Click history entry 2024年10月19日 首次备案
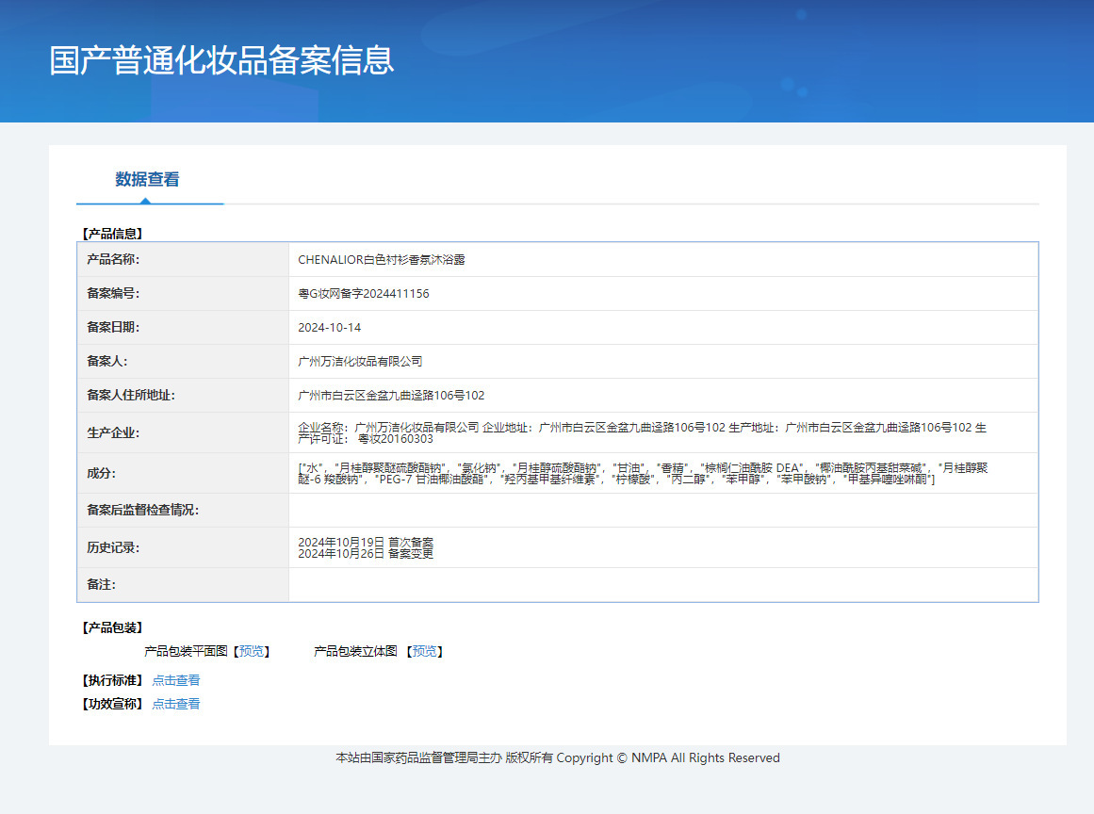Viewport: 1094px width, 814px height. tap(366, 542)
